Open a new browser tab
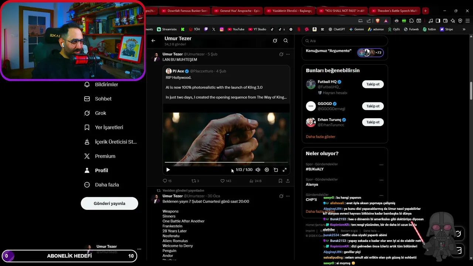Viewport: 473px width, 266px height. click(425, 11)
